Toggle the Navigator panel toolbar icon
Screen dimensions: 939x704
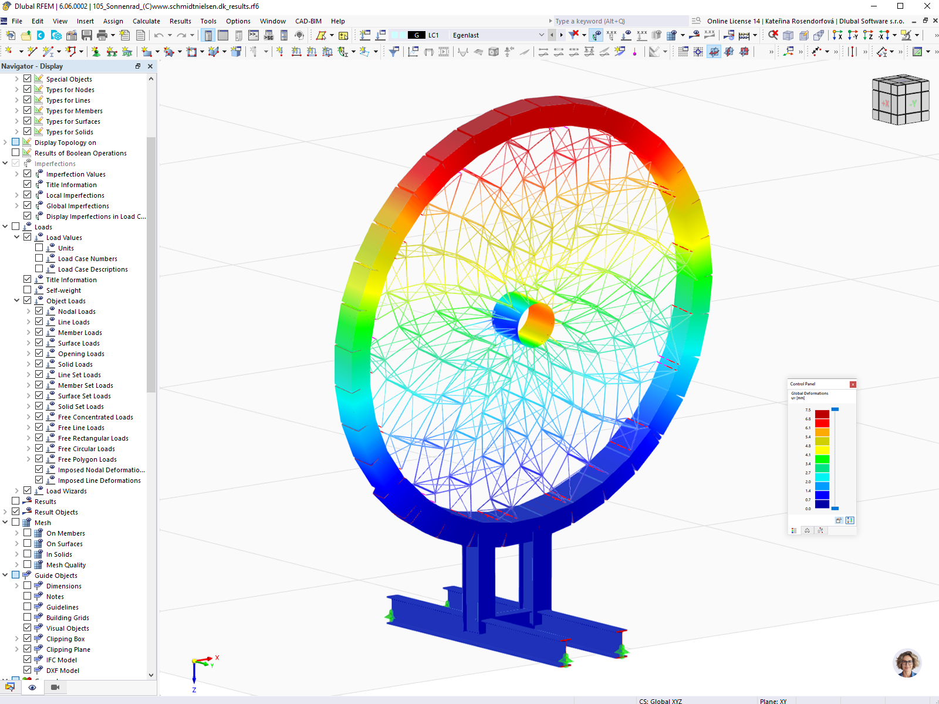click(208, 35)
